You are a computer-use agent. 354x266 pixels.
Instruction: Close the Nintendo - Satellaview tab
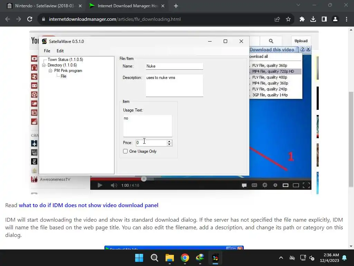80,6
